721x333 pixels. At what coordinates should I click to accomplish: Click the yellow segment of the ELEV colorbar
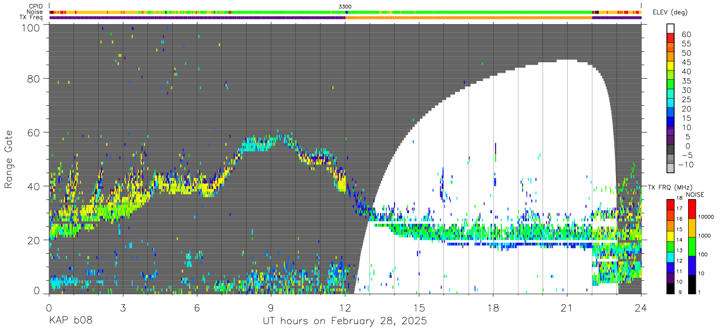pyautogui.click(x=671, y=67)
